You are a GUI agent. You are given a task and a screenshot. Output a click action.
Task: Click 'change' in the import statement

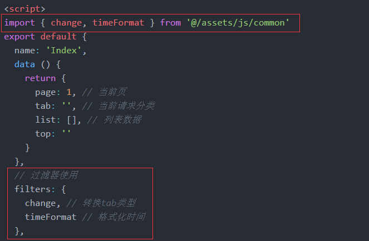pos(66,23)
